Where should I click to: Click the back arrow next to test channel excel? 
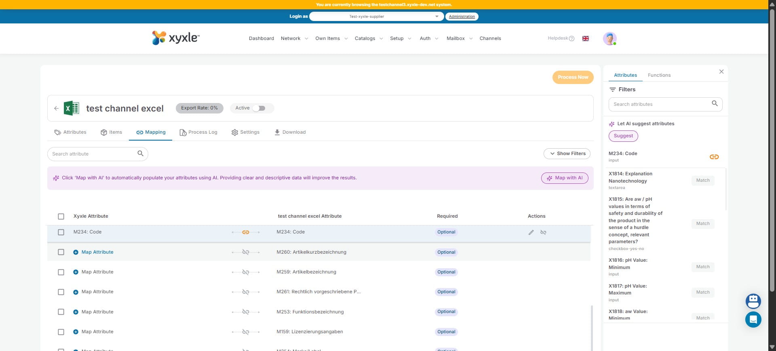click(56, 108)
